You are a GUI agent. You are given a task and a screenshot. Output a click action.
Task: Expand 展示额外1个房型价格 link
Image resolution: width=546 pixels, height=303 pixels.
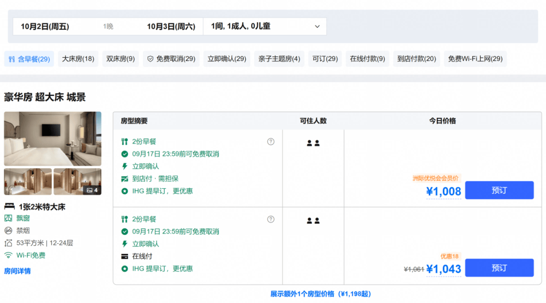(x=321, y=294)
